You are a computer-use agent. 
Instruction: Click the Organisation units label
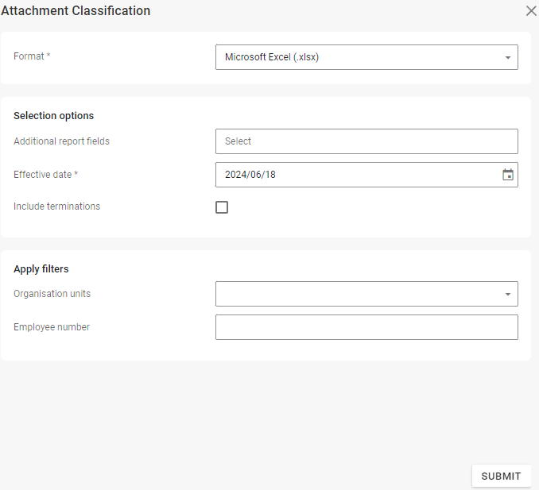[52, 294]
